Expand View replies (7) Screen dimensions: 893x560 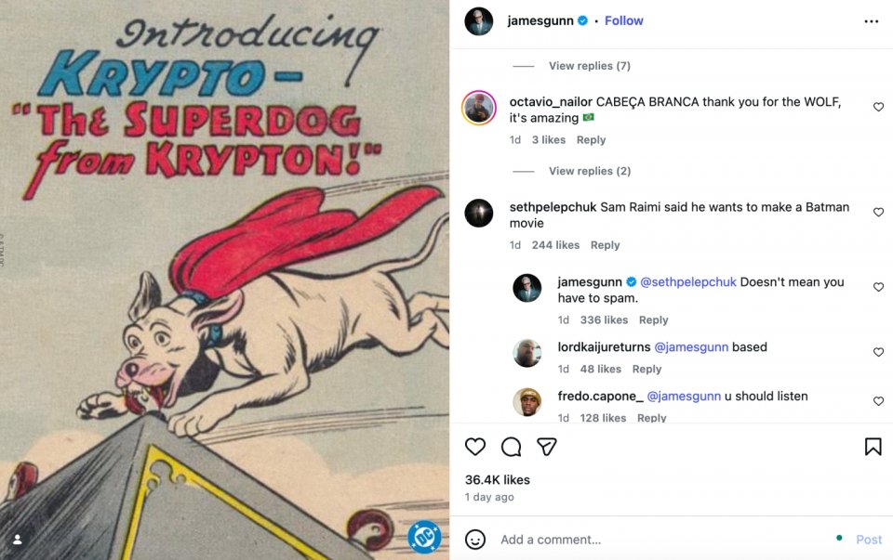pos(589,66)
